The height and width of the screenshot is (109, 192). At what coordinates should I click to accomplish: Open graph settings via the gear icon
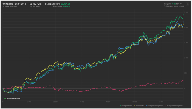tap(188, 4)
